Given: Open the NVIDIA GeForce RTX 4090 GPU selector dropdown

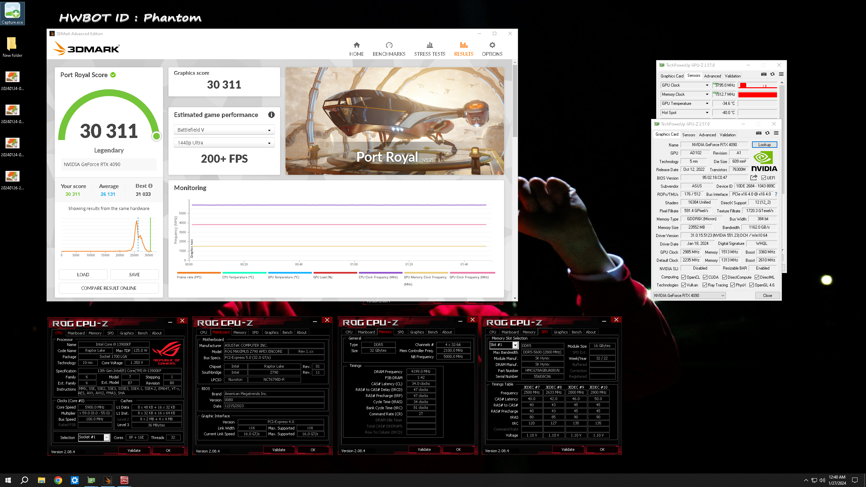Looking at the screenshot, I should coord(689,295).
